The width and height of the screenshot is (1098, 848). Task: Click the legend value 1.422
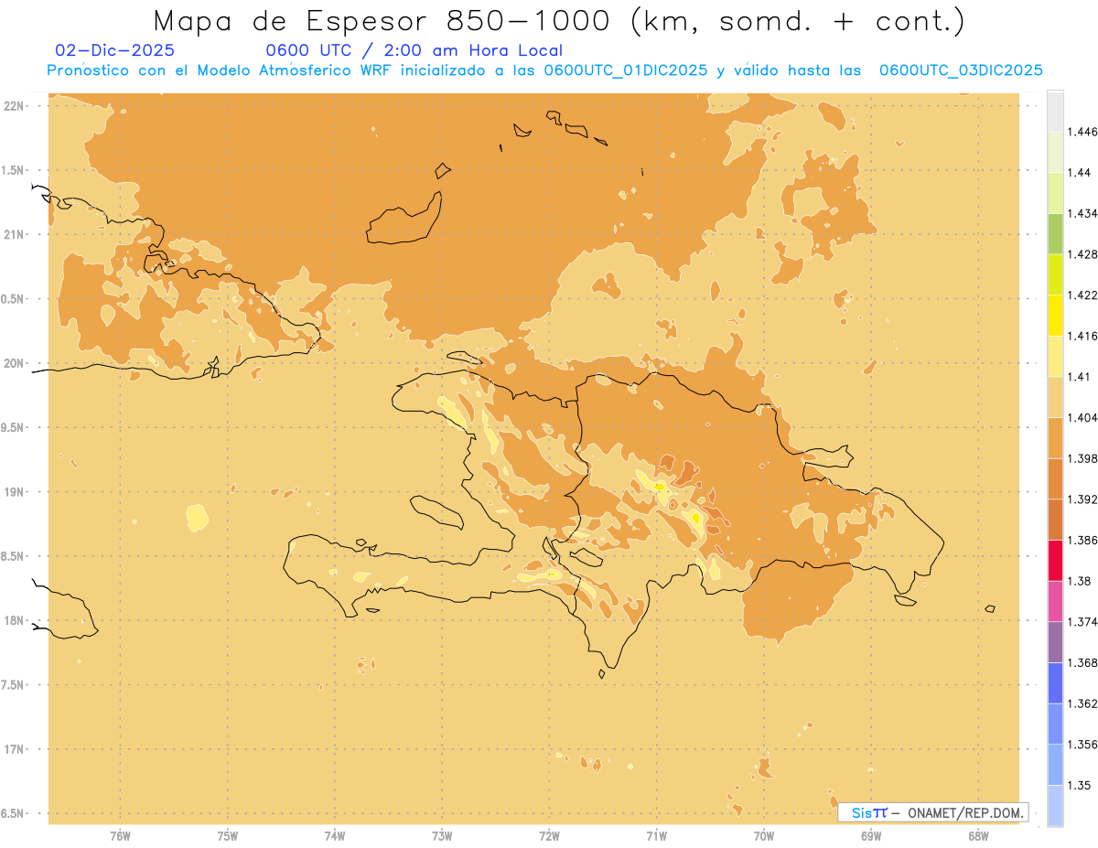pyautogui.click(x=1082, y=295)
